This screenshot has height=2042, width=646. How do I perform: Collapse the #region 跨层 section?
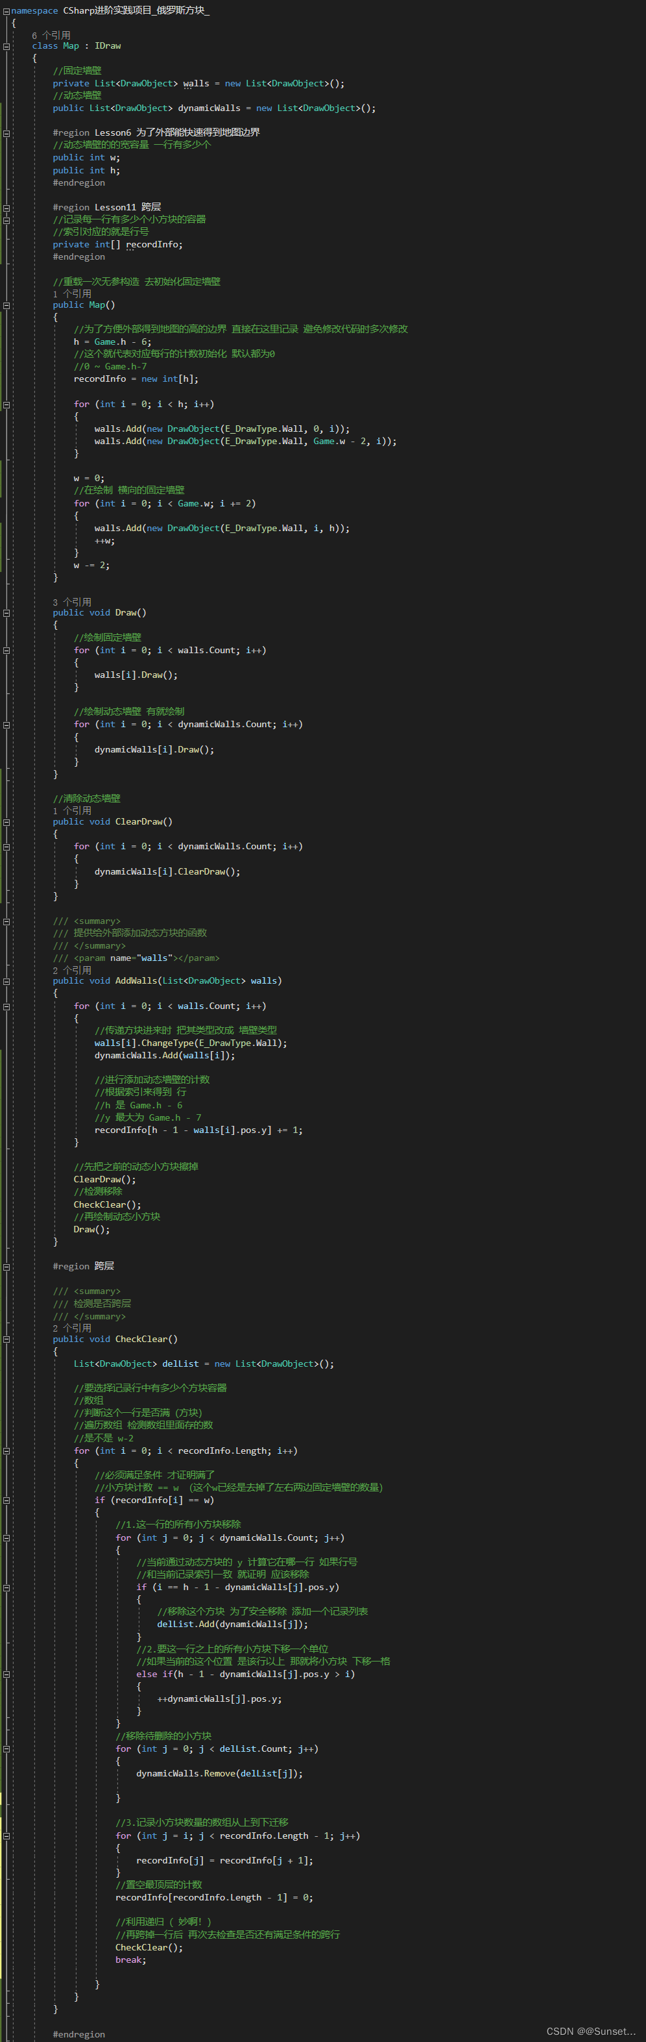[6, 1267]
